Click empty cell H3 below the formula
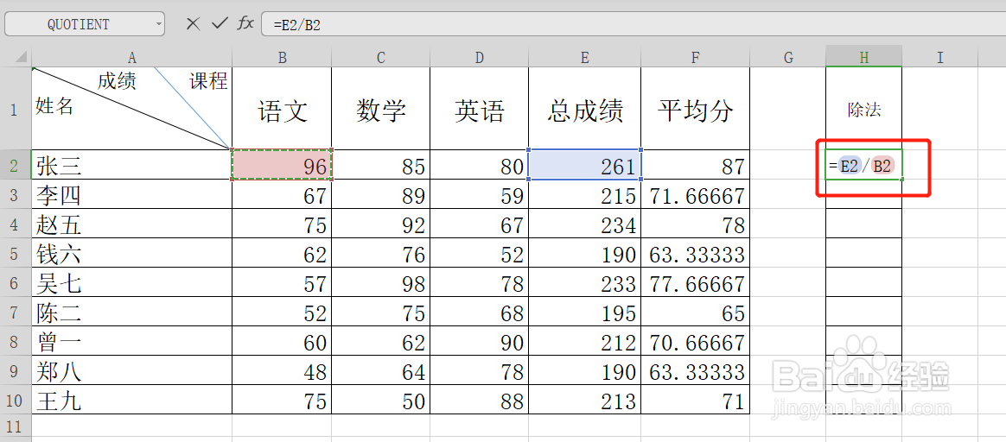Screen dimensions: 1006x442 point(864,195)
